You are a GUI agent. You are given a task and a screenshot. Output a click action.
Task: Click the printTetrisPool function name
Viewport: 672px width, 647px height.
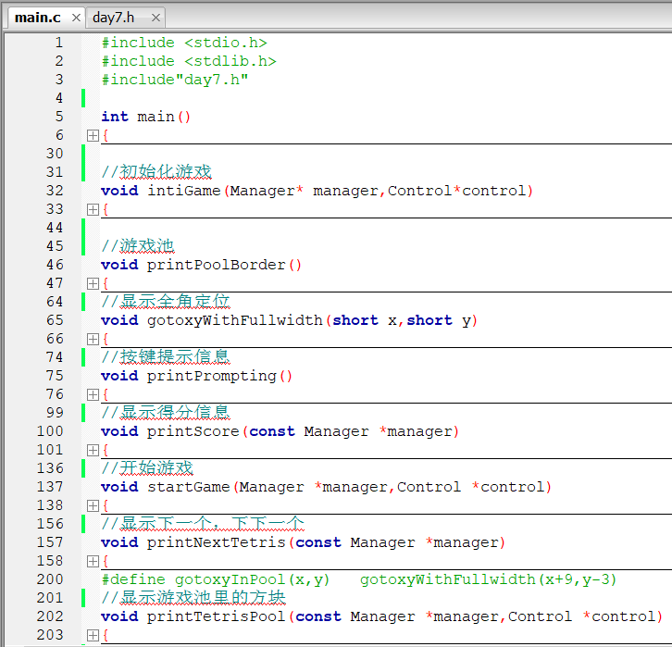click(x=217, y=616)
